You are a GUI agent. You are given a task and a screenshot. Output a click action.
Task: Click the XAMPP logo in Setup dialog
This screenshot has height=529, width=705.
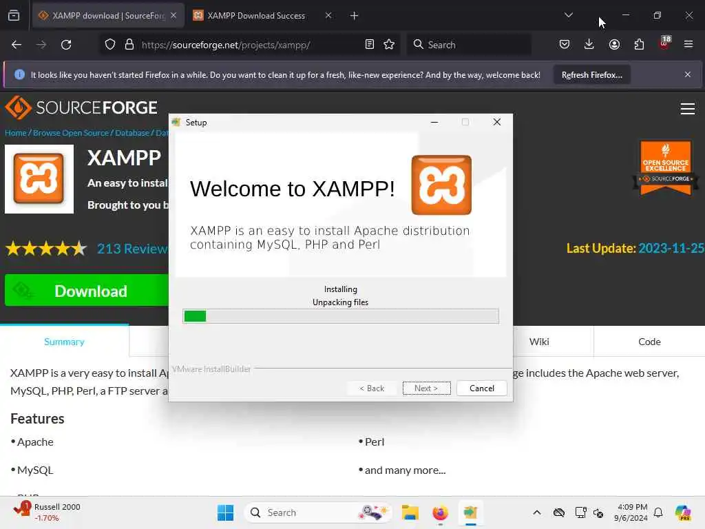[441, 185]
